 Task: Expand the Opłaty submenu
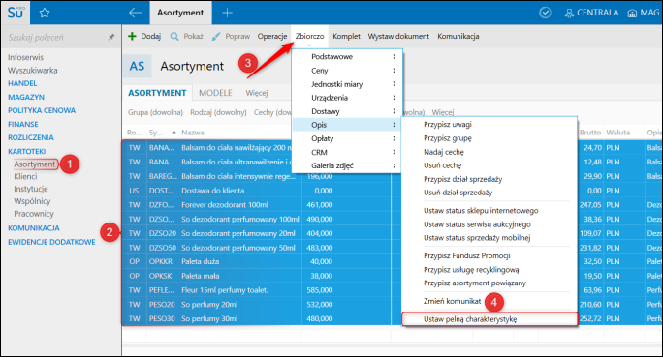(x=394, y=138)
